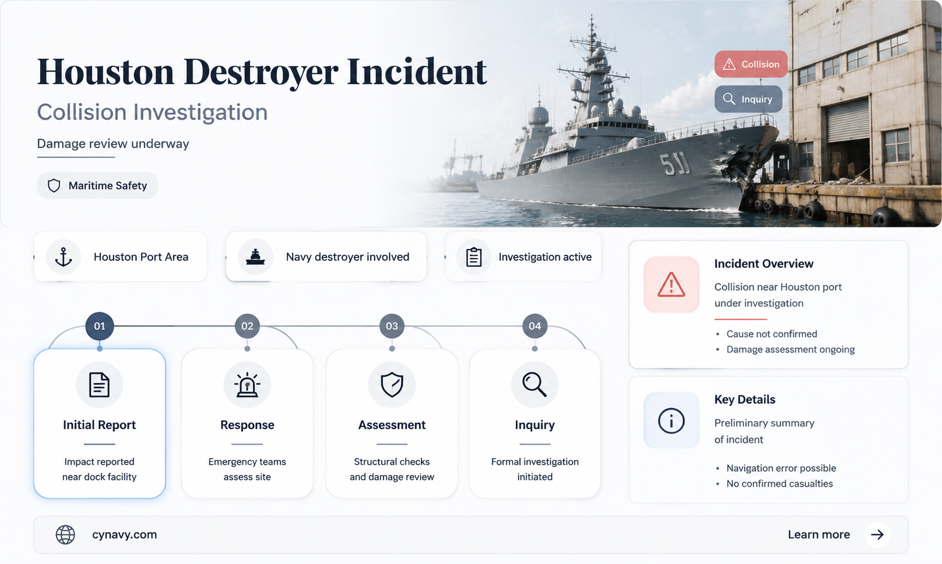This screenshot has width=942, height=564.
Task: Click 'Impact reported near dock facility' text
Action: click(99, 469)
